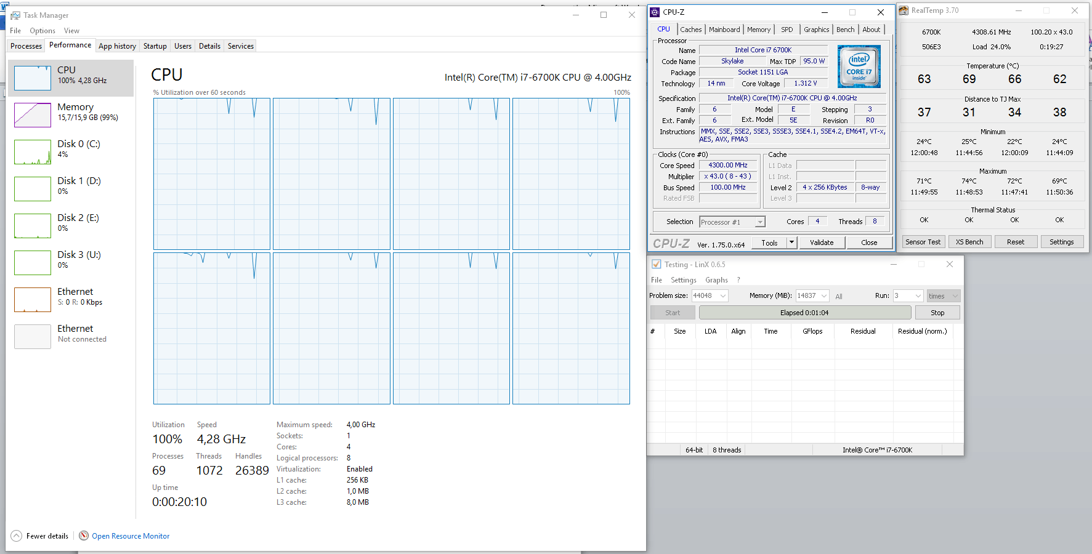
Task: Open the Graphs menu in LinX
Action: point(716,280)
